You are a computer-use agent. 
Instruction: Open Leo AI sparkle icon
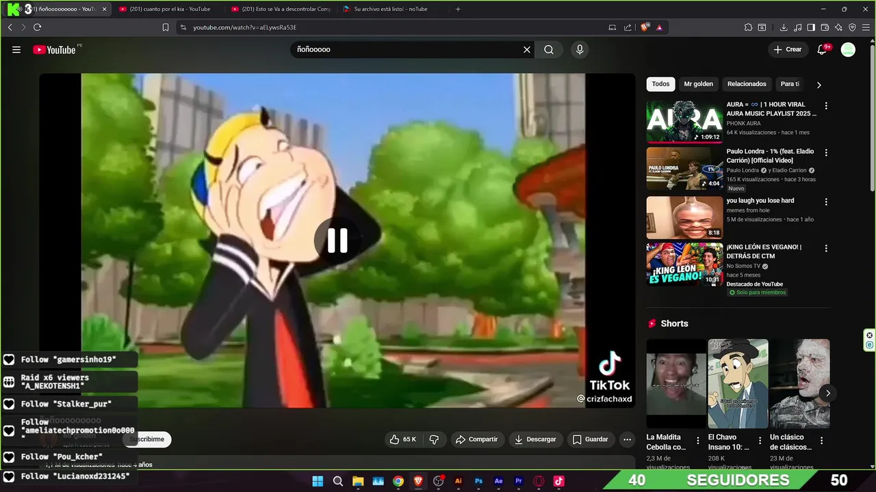(x=838, y=27)
